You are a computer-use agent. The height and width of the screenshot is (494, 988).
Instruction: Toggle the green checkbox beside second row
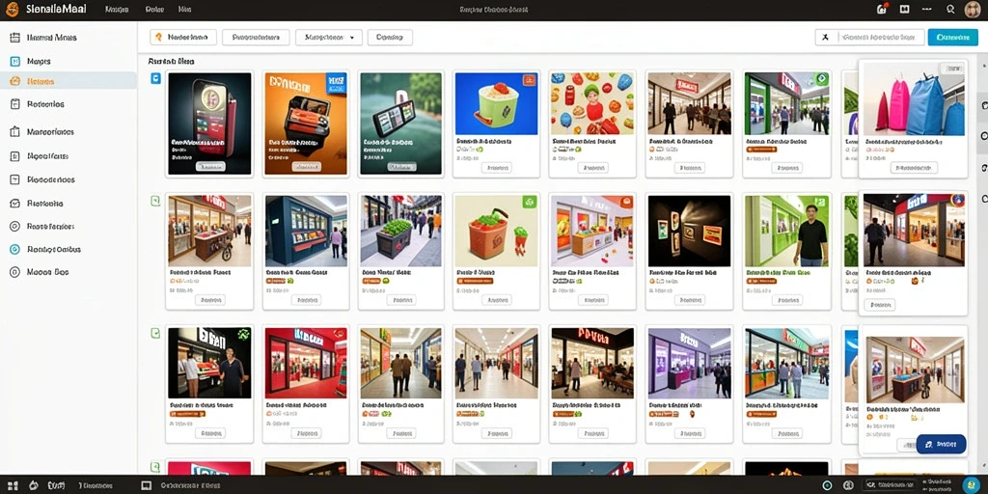155,201
